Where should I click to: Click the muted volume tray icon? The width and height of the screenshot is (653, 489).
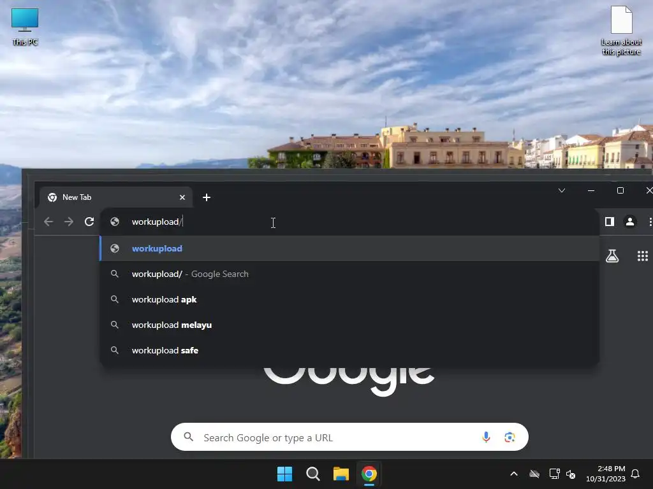[571, 474]
